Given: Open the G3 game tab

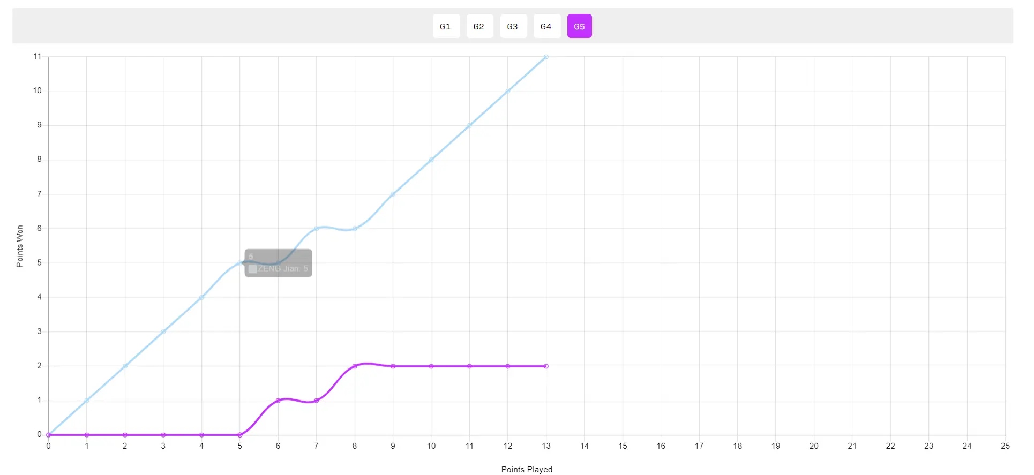Looking at the screenshot, I should point(513,26).
